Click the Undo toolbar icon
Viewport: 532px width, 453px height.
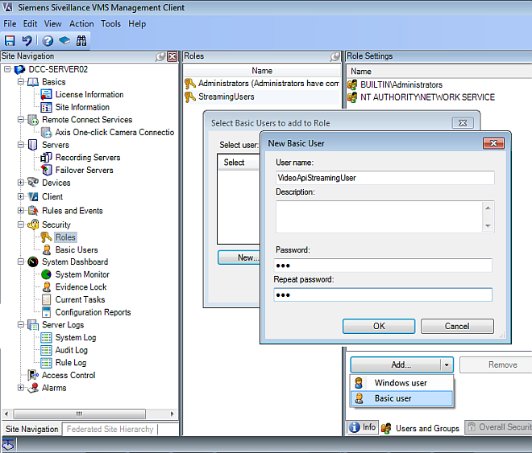pyautogui.click(x=27, y=40)
